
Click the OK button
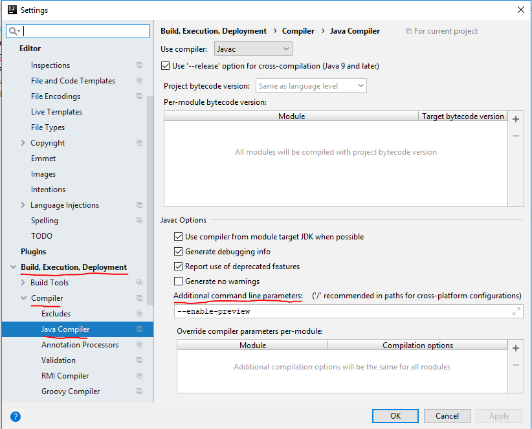(x=395, y=416)
